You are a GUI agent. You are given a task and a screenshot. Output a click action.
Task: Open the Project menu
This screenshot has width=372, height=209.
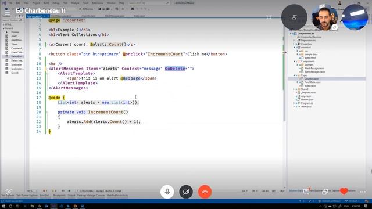tap(36, 3)
